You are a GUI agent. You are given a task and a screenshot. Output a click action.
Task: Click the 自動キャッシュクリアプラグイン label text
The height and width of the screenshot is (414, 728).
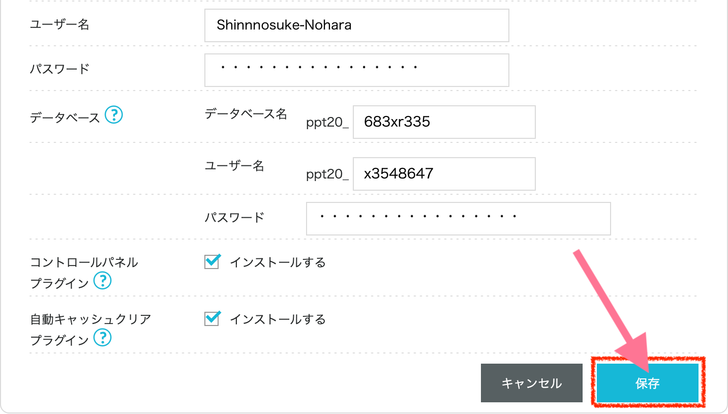pos(90,319)
